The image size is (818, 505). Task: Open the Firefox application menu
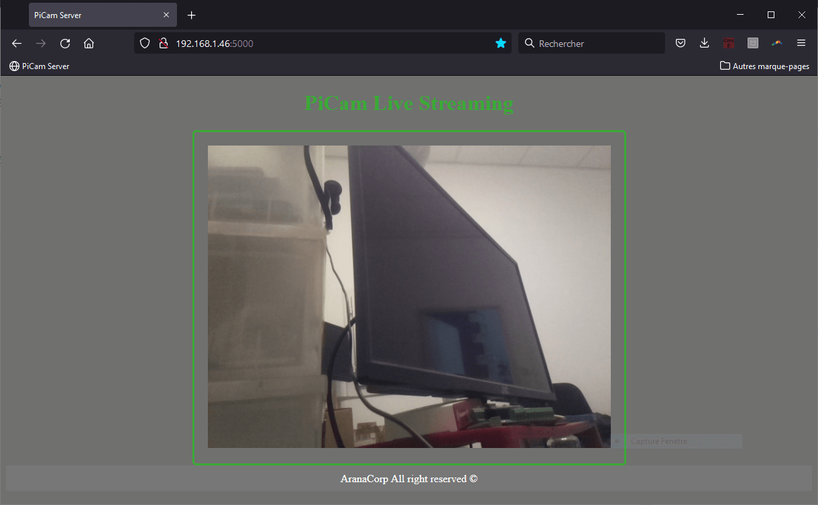coord(801,43)
